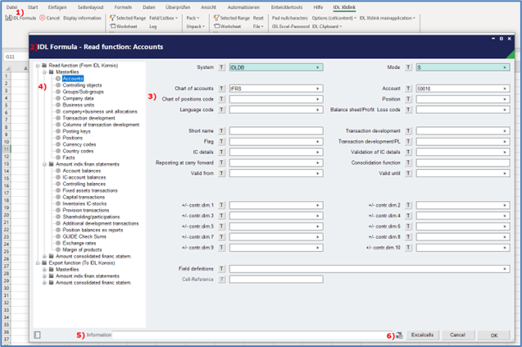522x347 pixels.
Task: Toggle the T button beside Mode
Action: (408, 67)
